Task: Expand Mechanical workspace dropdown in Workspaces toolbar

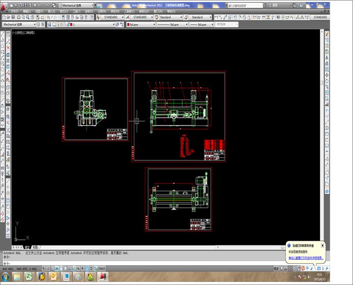Action: point(35,24)
